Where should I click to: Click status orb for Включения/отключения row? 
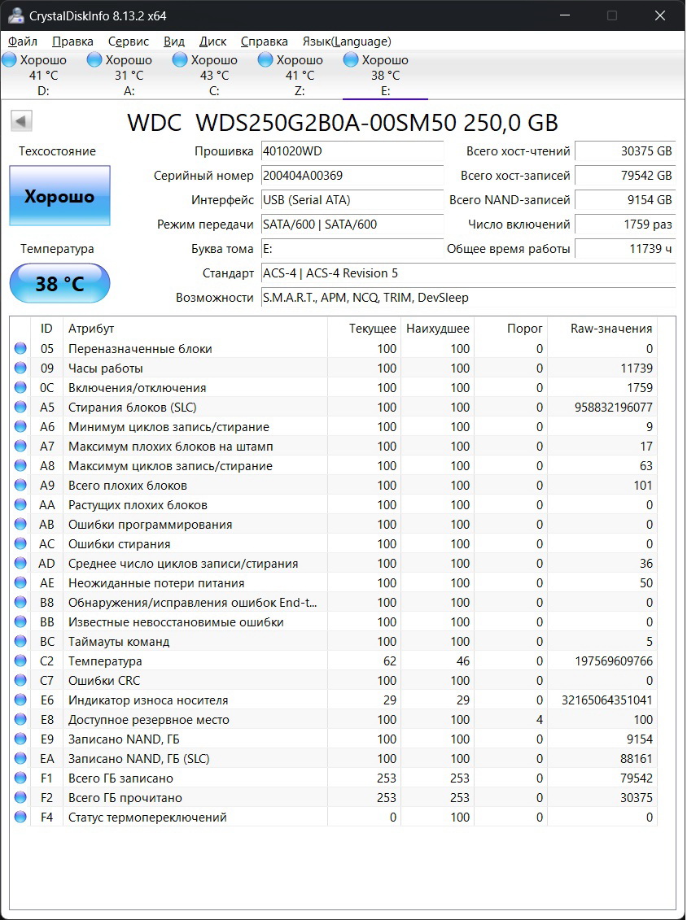(x=20, y=388)
